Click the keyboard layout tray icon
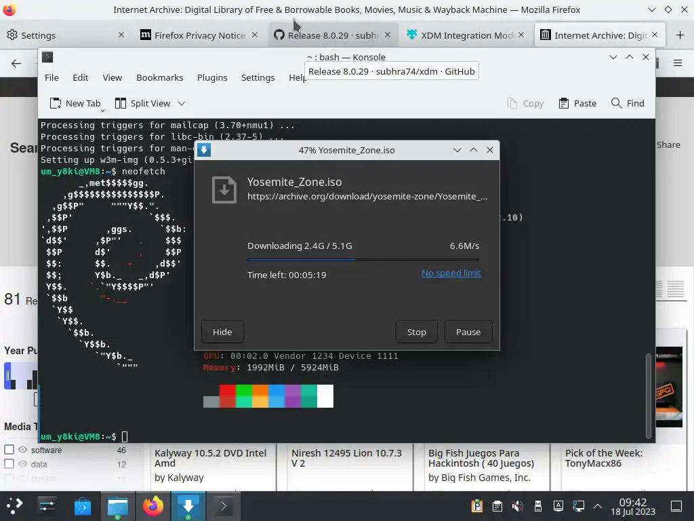This screenshot has height=521, width=694. [x=558, y=506]
